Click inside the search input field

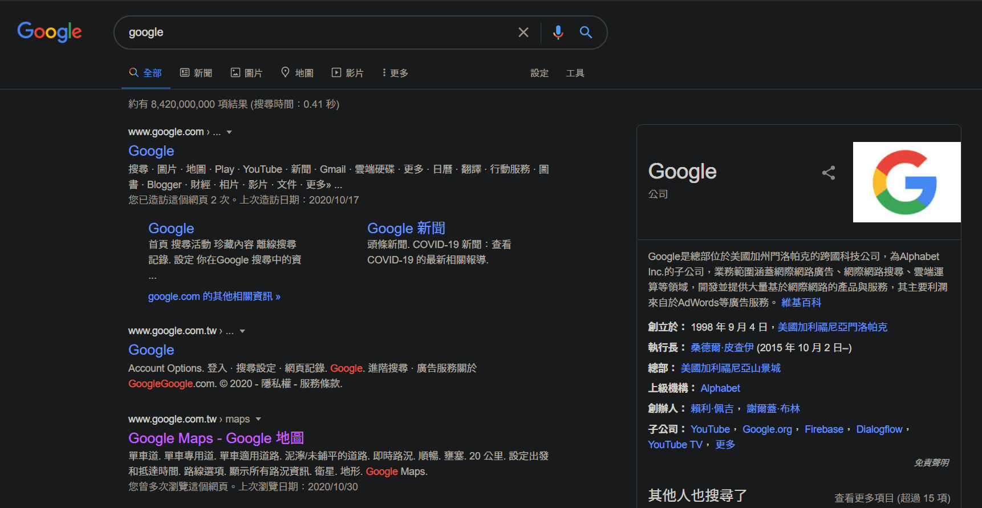pyautogui.click(x=319, y=32)
